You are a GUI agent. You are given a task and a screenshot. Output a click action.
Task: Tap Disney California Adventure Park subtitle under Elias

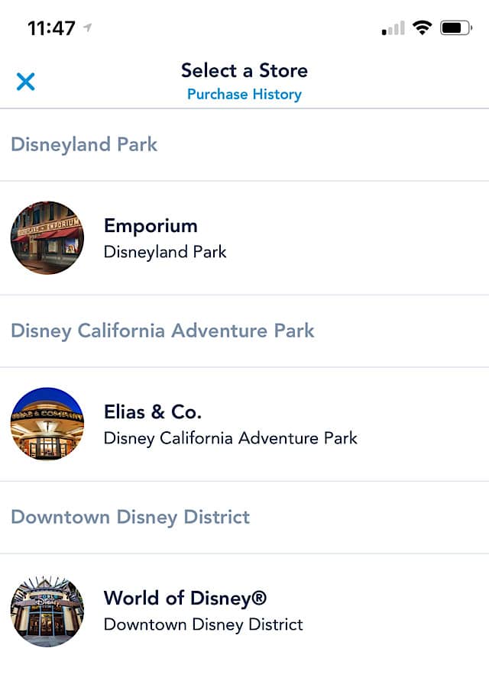pos(230,438)
